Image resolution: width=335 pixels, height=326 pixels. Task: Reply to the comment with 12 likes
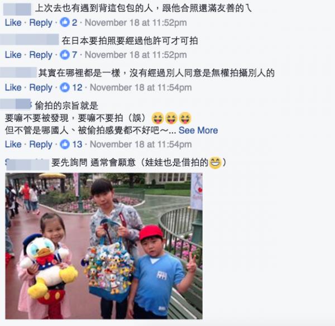(x=41, y=88)
